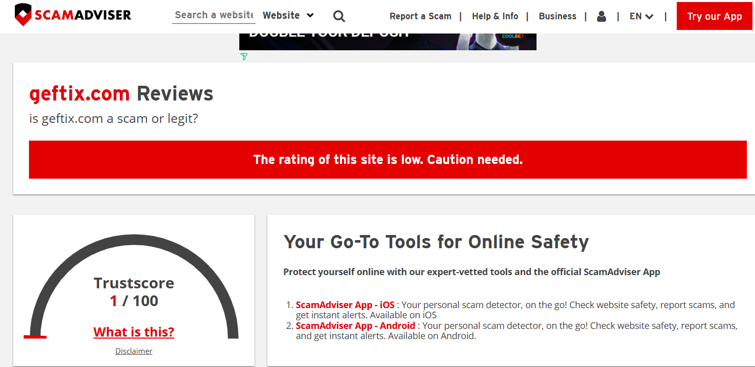Click the magnifying glass search icon
Viewport: 755px width, 367px height.
[x=339, y=16]
